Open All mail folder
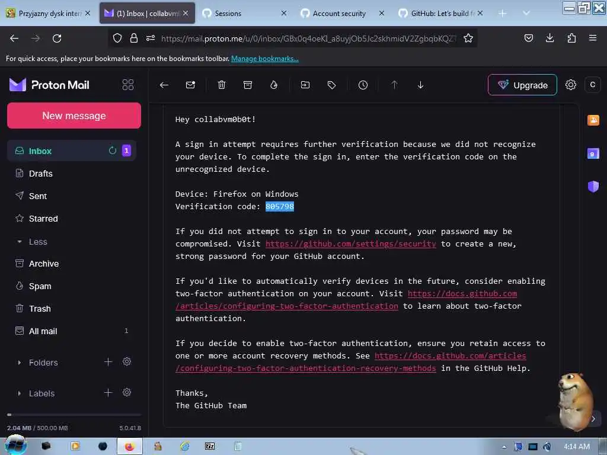The width and height of the screenshot is (607, 455). (72, 331)
